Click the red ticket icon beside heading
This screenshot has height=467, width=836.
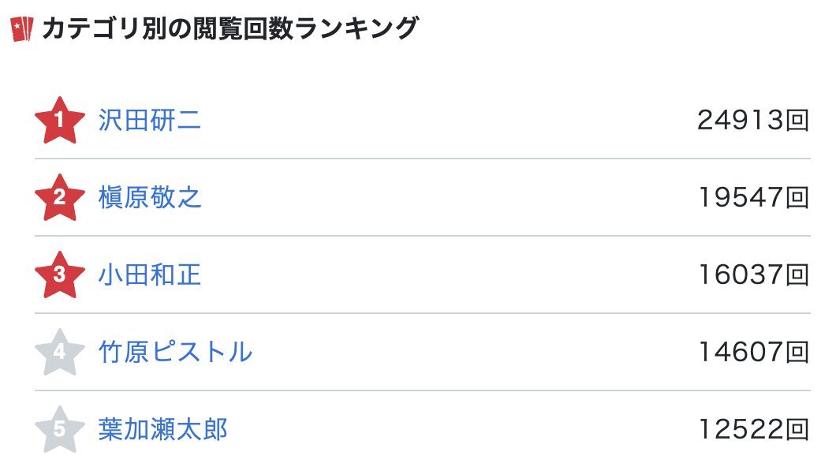pos(22,28)
